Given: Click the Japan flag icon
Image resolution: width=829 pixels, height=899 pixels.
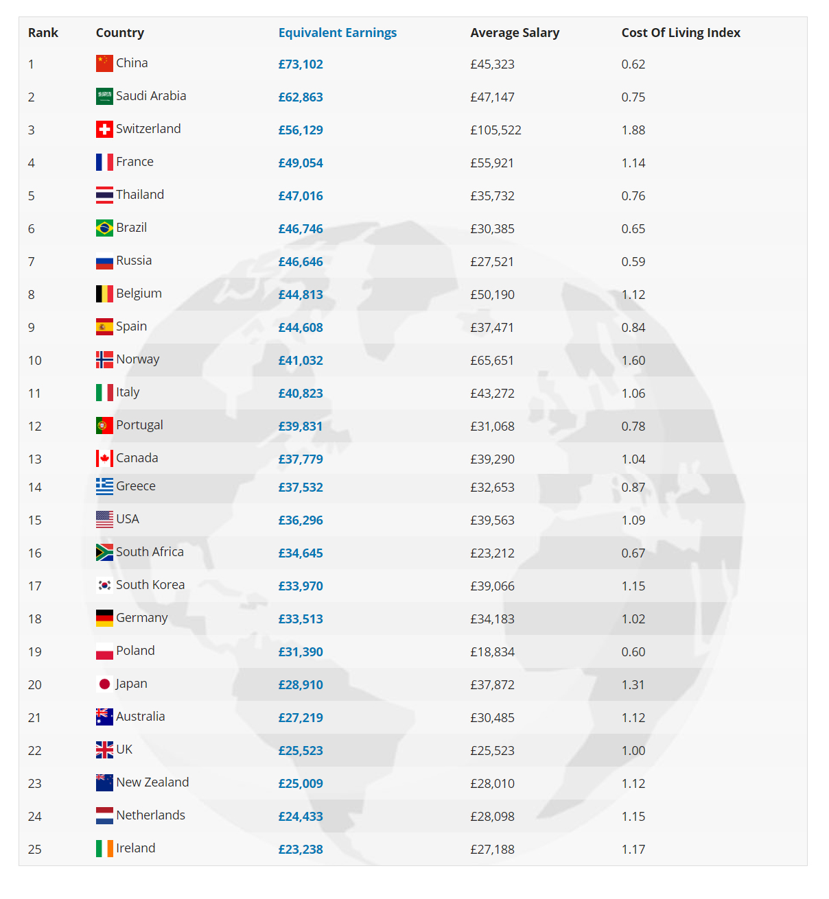Looking at the screenshot, I should click(104, 684).
